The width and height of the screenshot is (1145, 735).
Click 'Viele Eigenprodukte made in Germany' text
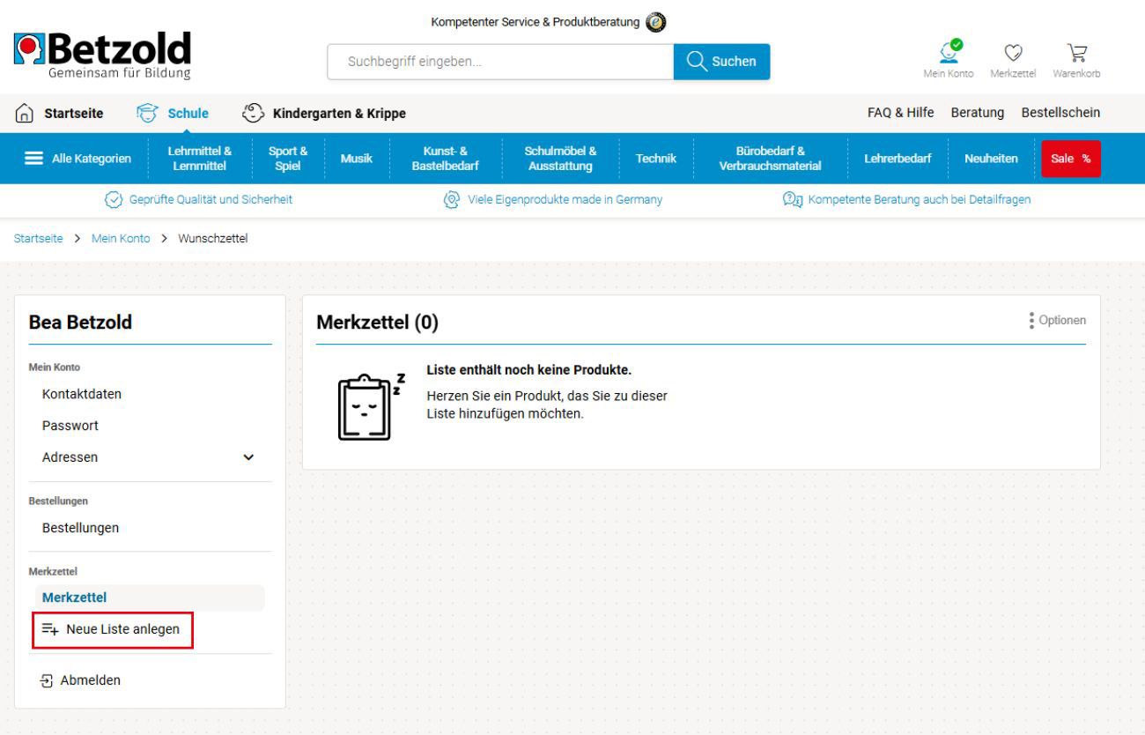pos(565,200)
